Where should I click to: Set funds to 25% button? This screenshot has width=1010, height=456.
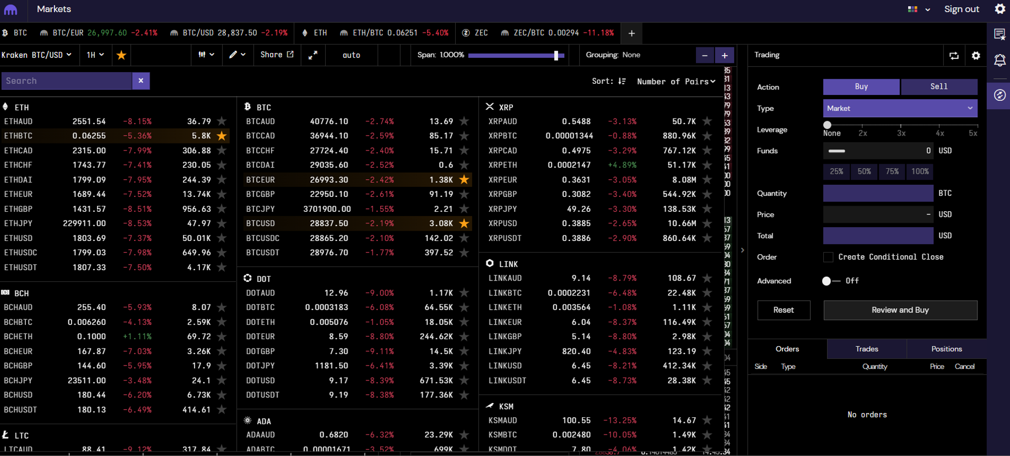coord(836,171)
